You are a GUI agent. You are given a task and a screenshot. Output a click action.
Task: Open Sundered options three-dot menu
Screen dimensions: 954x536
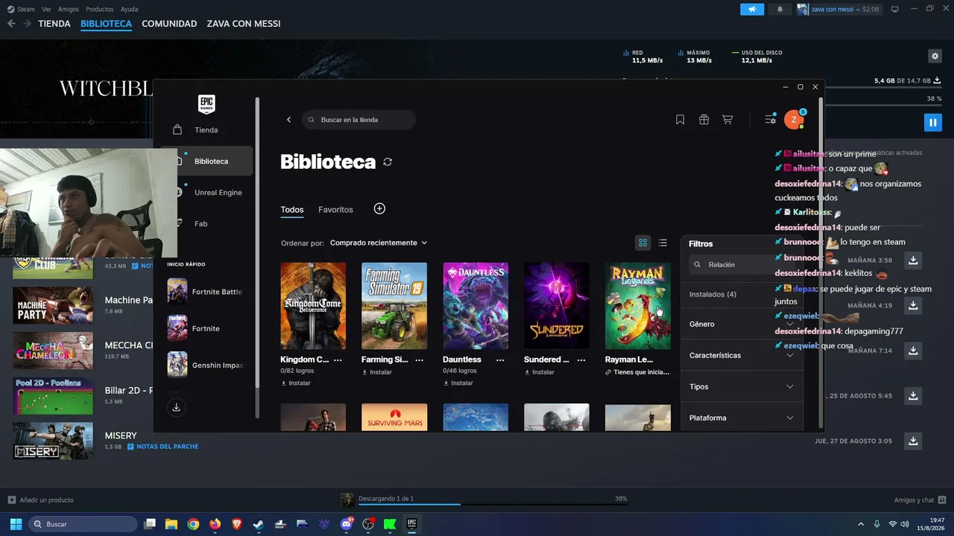pyautogui.click(x=581, y=360)
